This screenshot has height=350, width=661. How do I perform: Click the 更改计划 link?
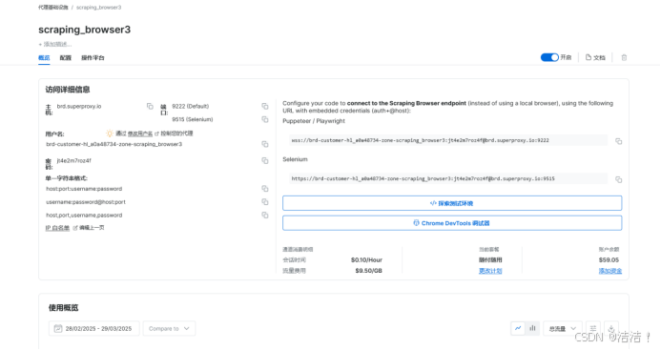490,271
